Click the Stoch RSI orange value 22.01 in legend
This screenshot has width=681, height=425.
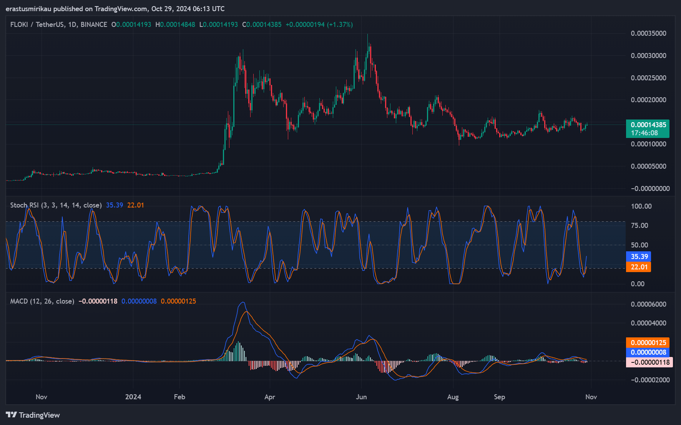point(136,205)
